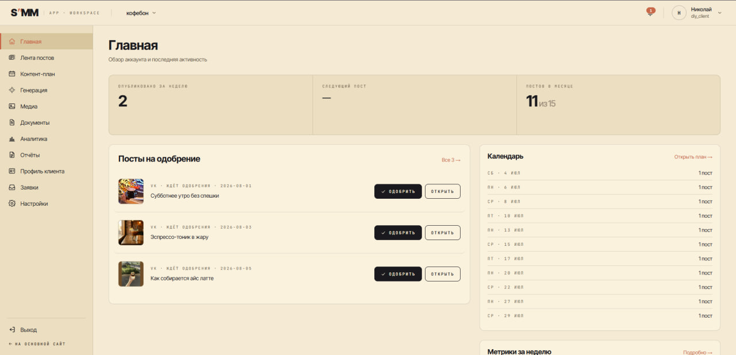Open post Эспрессо-тоник в жару
This screenshot has width=736, height=355.
point(443,233)
